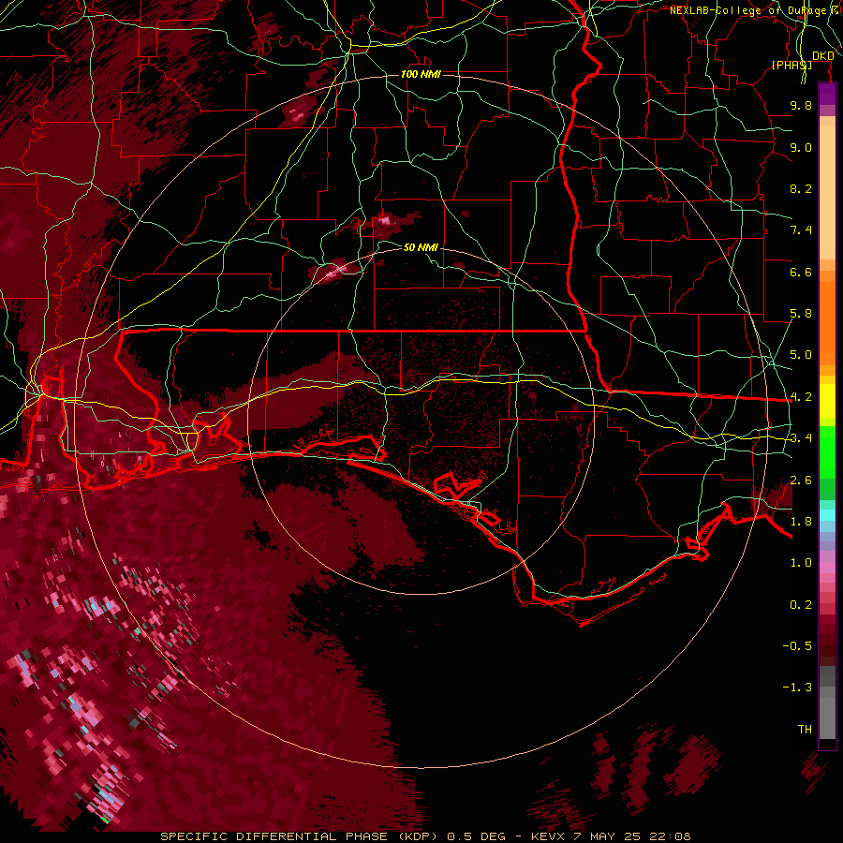Select the 2.6 scale label

pos(801,481)
